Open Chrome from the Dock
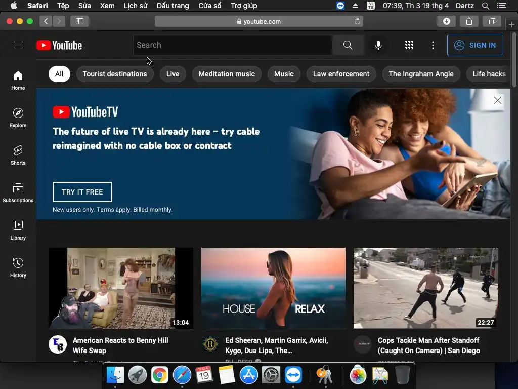 click(159, 375)
